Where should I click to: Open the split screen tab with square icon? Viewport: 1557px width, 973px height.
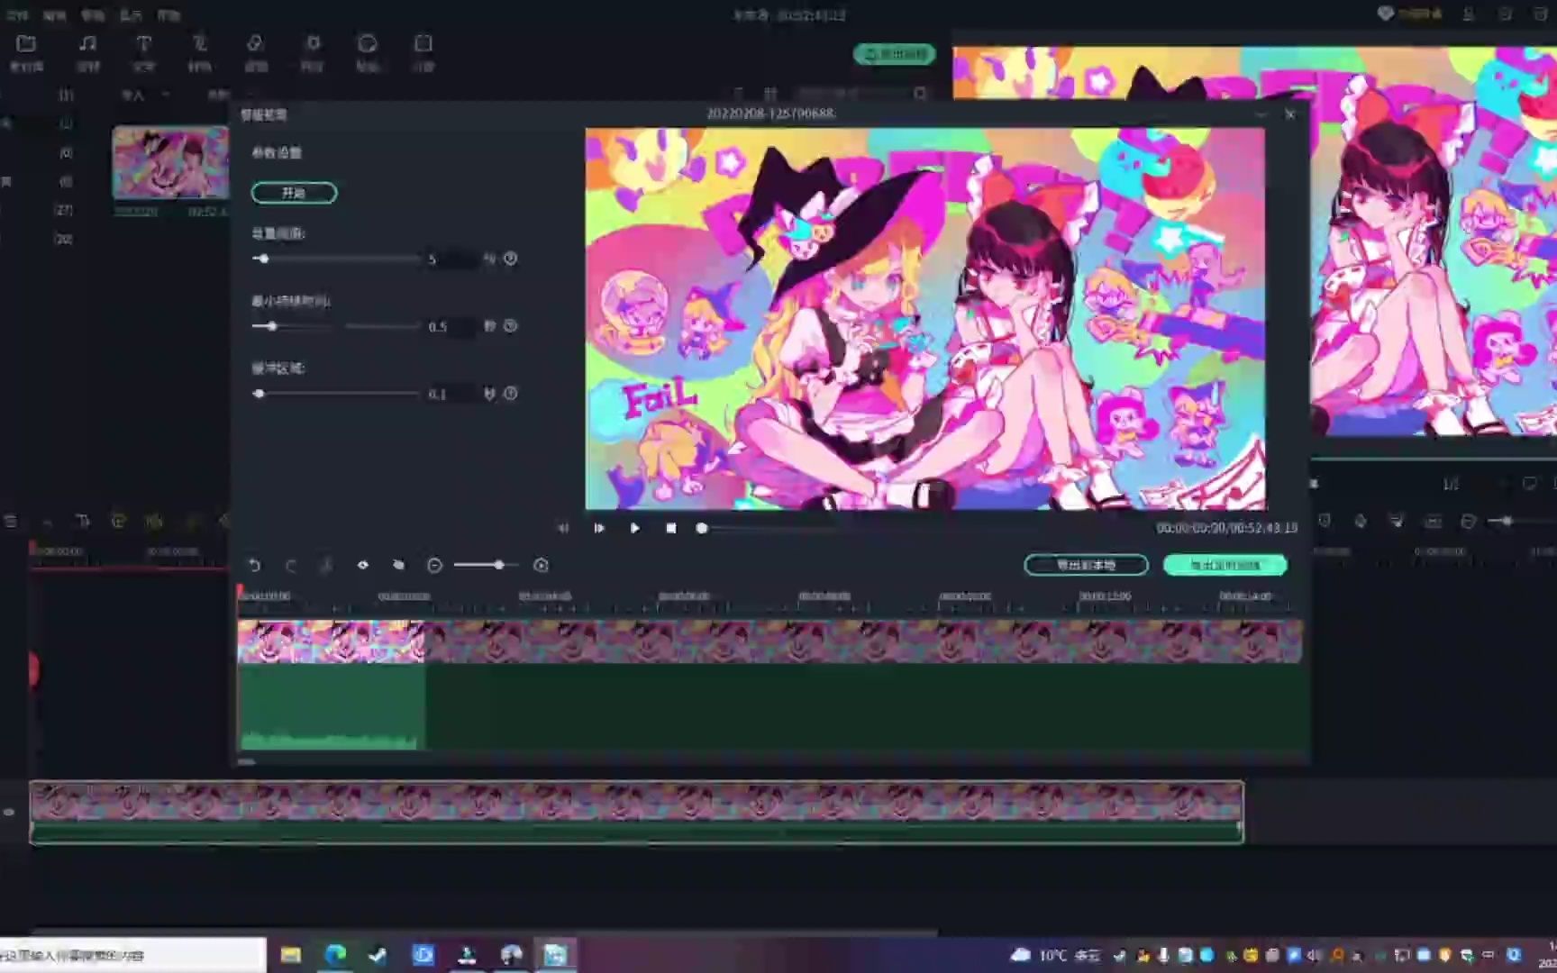423,52
